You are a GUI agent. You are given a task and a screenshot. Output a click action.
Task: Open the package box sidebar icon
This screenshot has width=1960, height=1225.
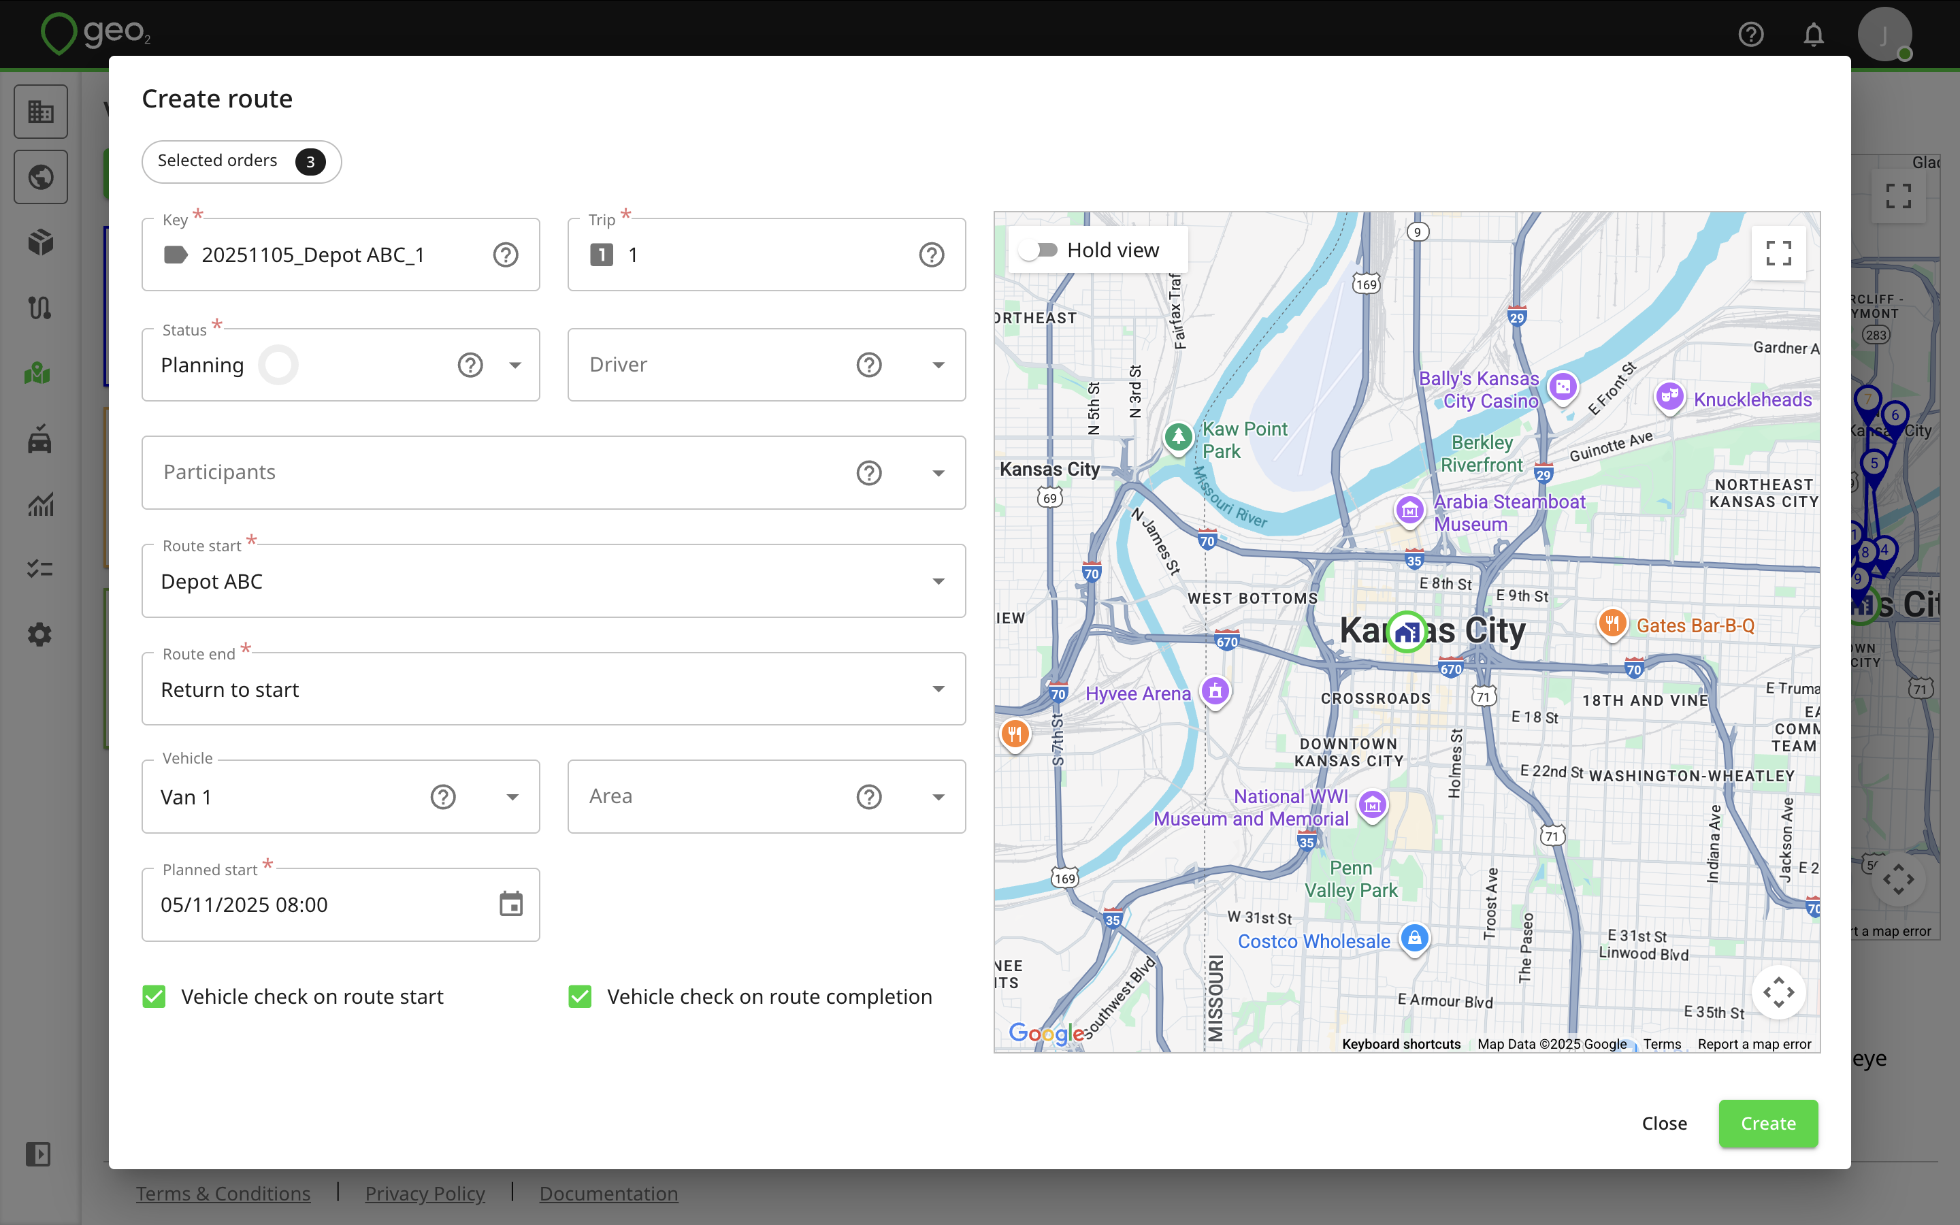(x=41, y=242)
